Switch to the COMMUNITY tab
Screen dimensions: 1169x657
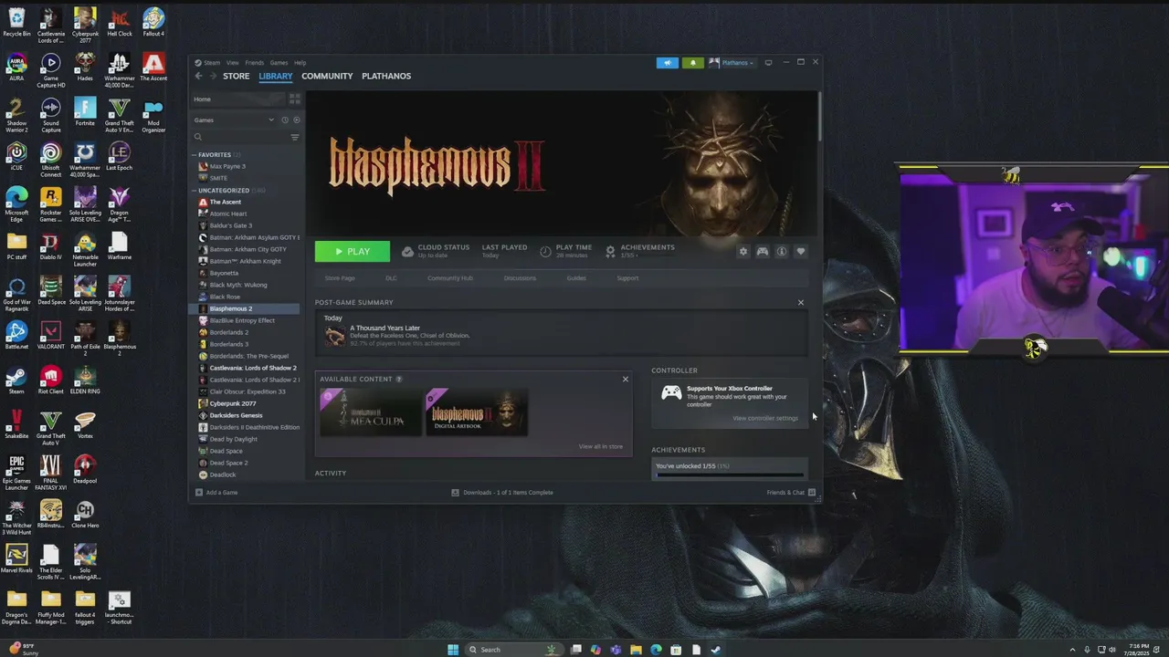(327, 76)
